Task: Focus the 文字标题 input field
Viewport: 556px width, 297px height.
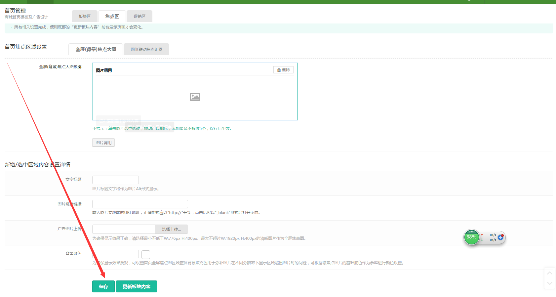Action: pyautogui.click(x=115, y=180)
